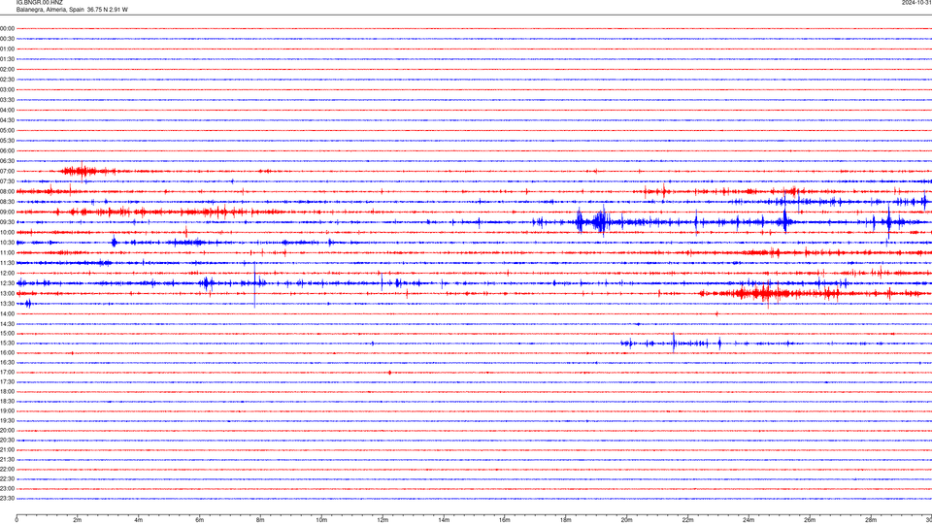Choose the 17:00 hour label
The width and height of the screenshot is (932, 524).
point(7,373)
